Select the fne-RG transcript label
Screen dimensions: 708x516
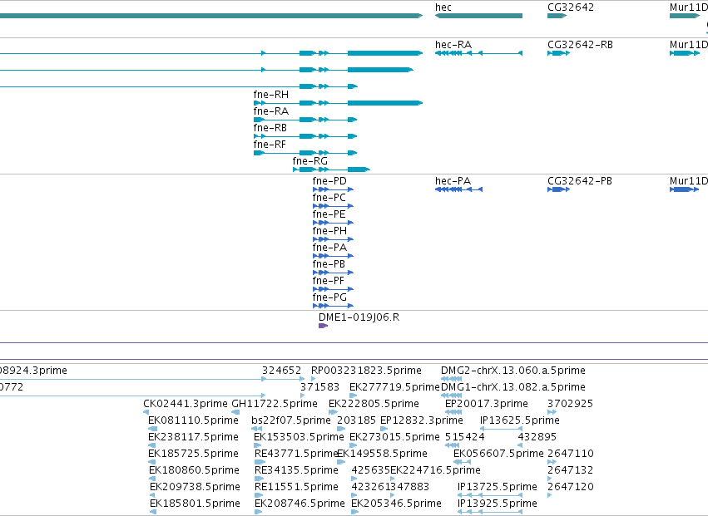point(310,161)
